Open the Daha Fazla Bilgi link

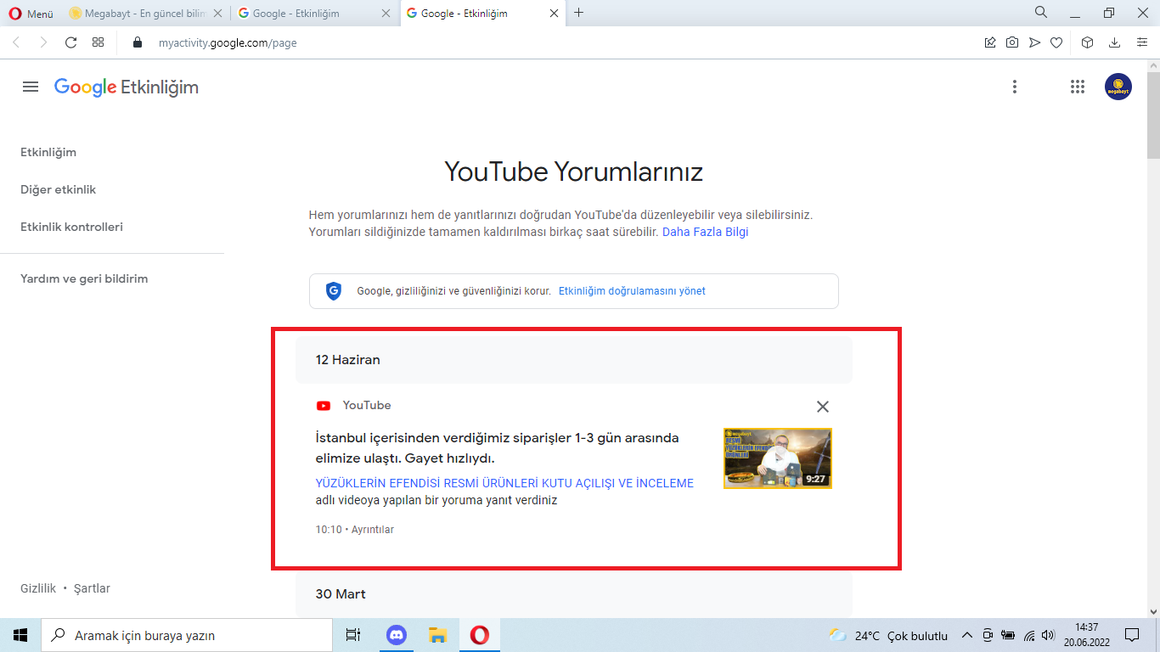[x=705, y=232]
